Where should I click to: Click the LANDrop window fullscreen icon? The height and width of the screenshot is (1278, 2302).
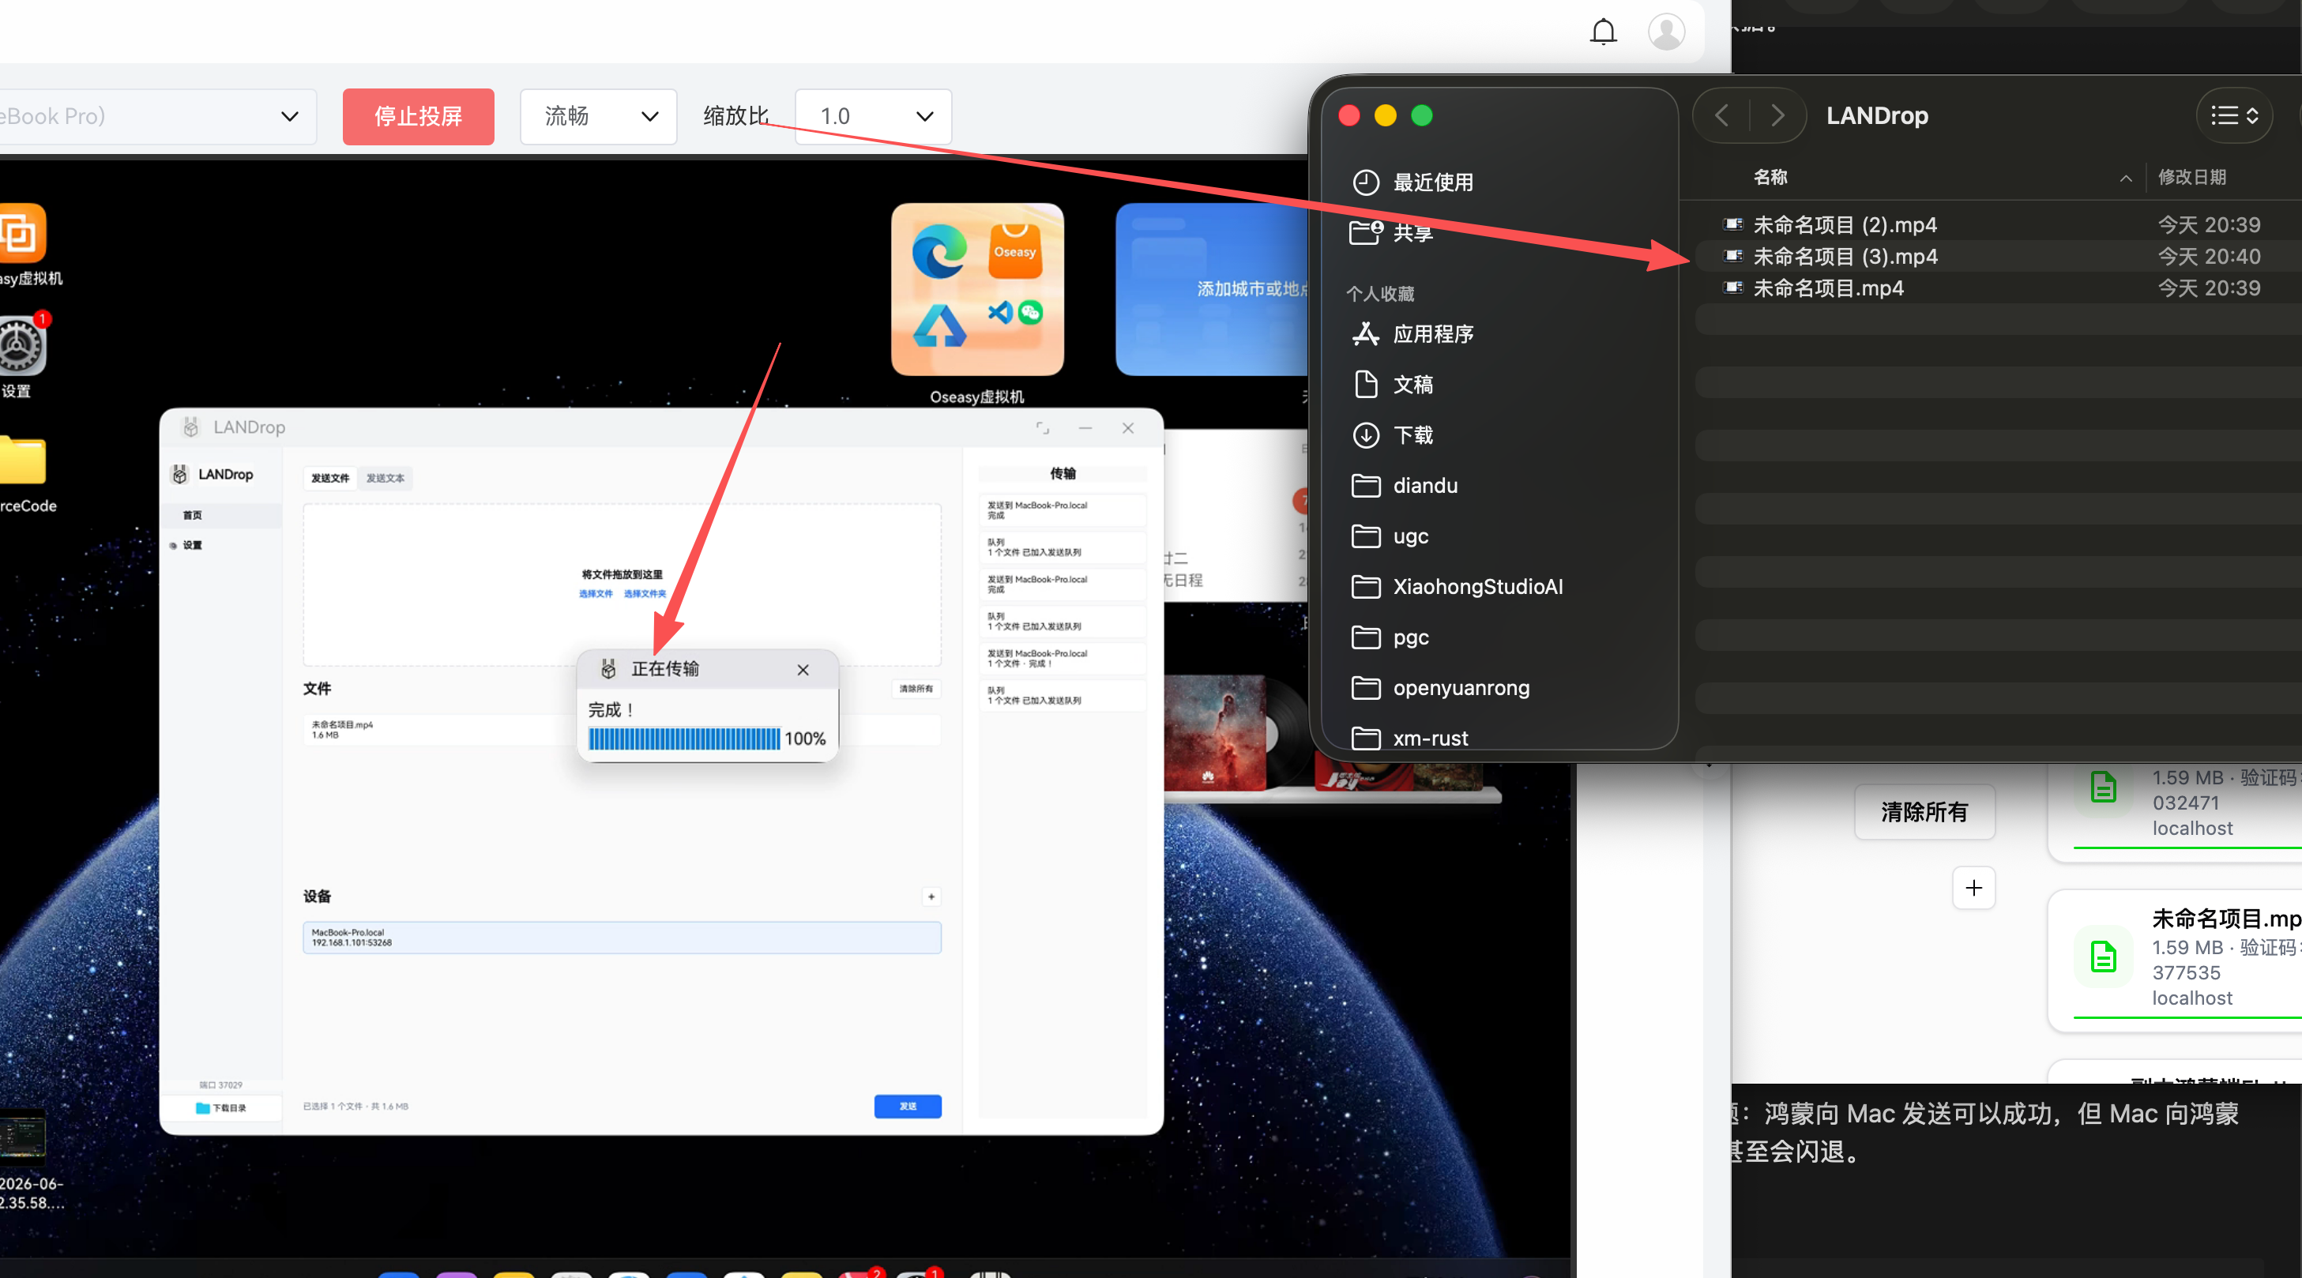point(1043,428)
